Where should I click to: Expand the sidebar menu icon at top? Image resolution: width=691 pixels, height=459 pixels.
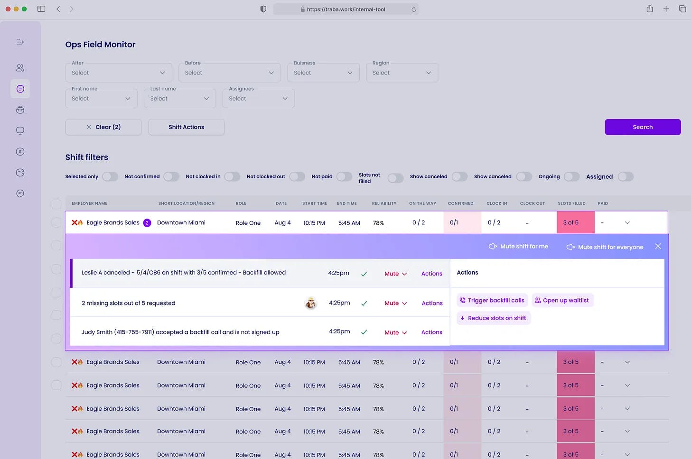(x=20, y=42)
